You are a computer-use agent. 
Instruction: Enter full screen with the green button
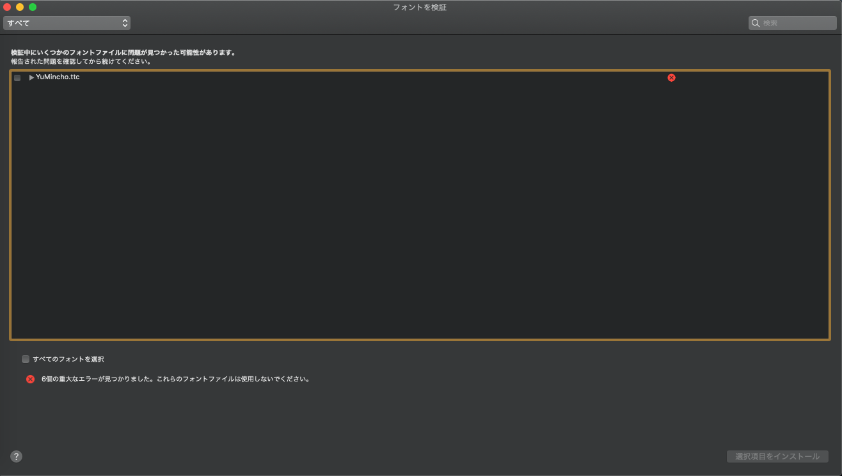[33, 7]
